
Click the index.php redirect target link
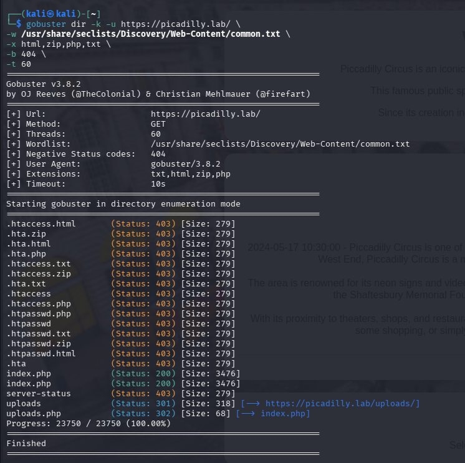tap(283, 414)
